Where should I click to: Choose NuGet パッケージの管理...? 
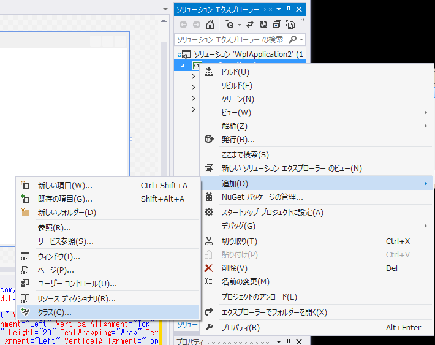pos(317,197)
